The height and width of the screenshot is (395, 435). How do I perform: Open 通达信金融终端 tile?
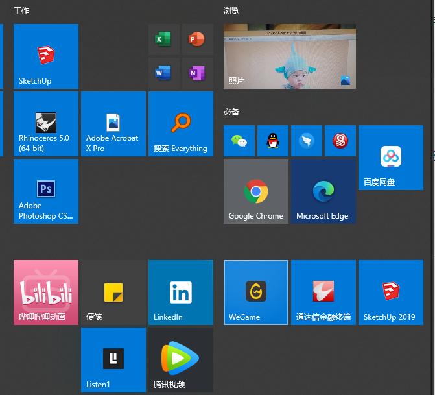coord(323,293)
